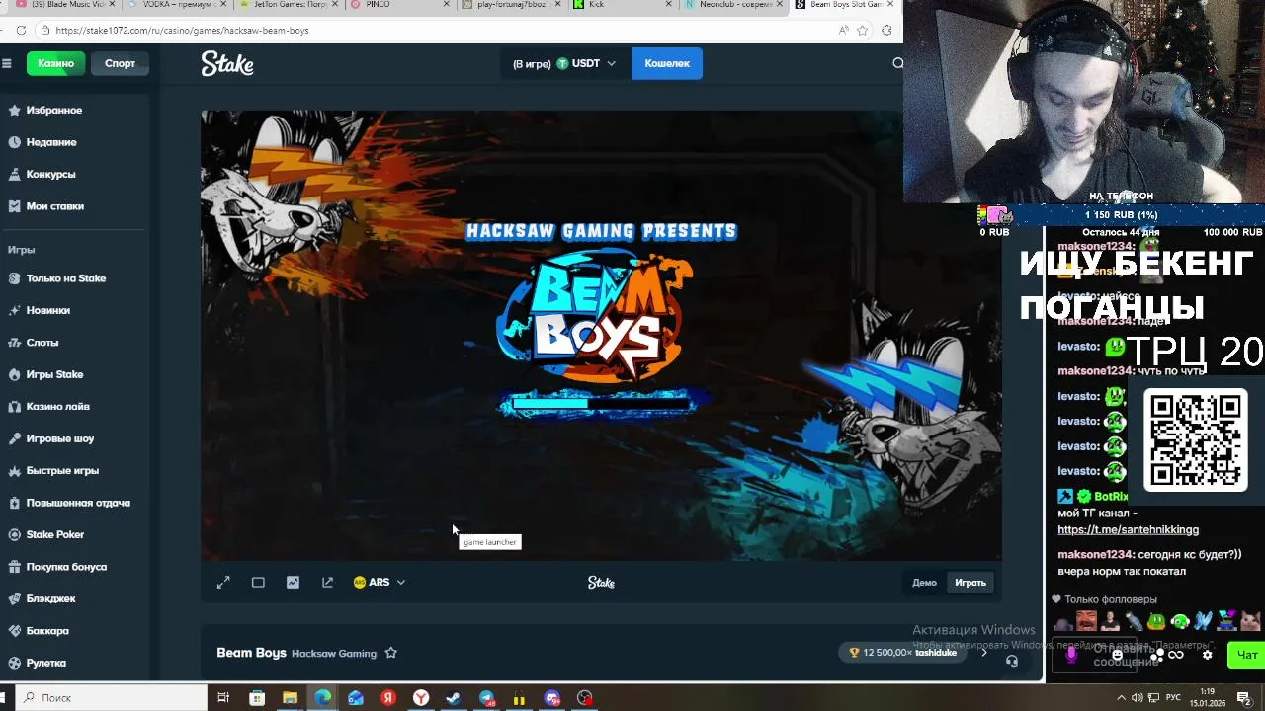Click the browser address bar URL

coord(183,31)
